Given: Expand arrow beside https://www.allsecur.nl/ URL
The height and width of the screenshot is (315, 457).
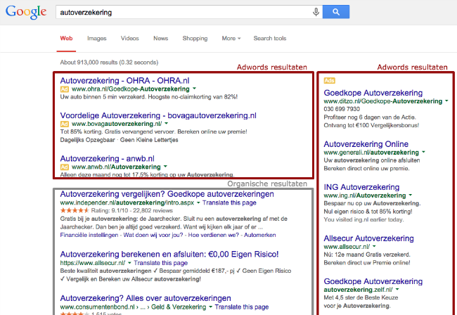Looking at the screenshot, I should point(129,262).
